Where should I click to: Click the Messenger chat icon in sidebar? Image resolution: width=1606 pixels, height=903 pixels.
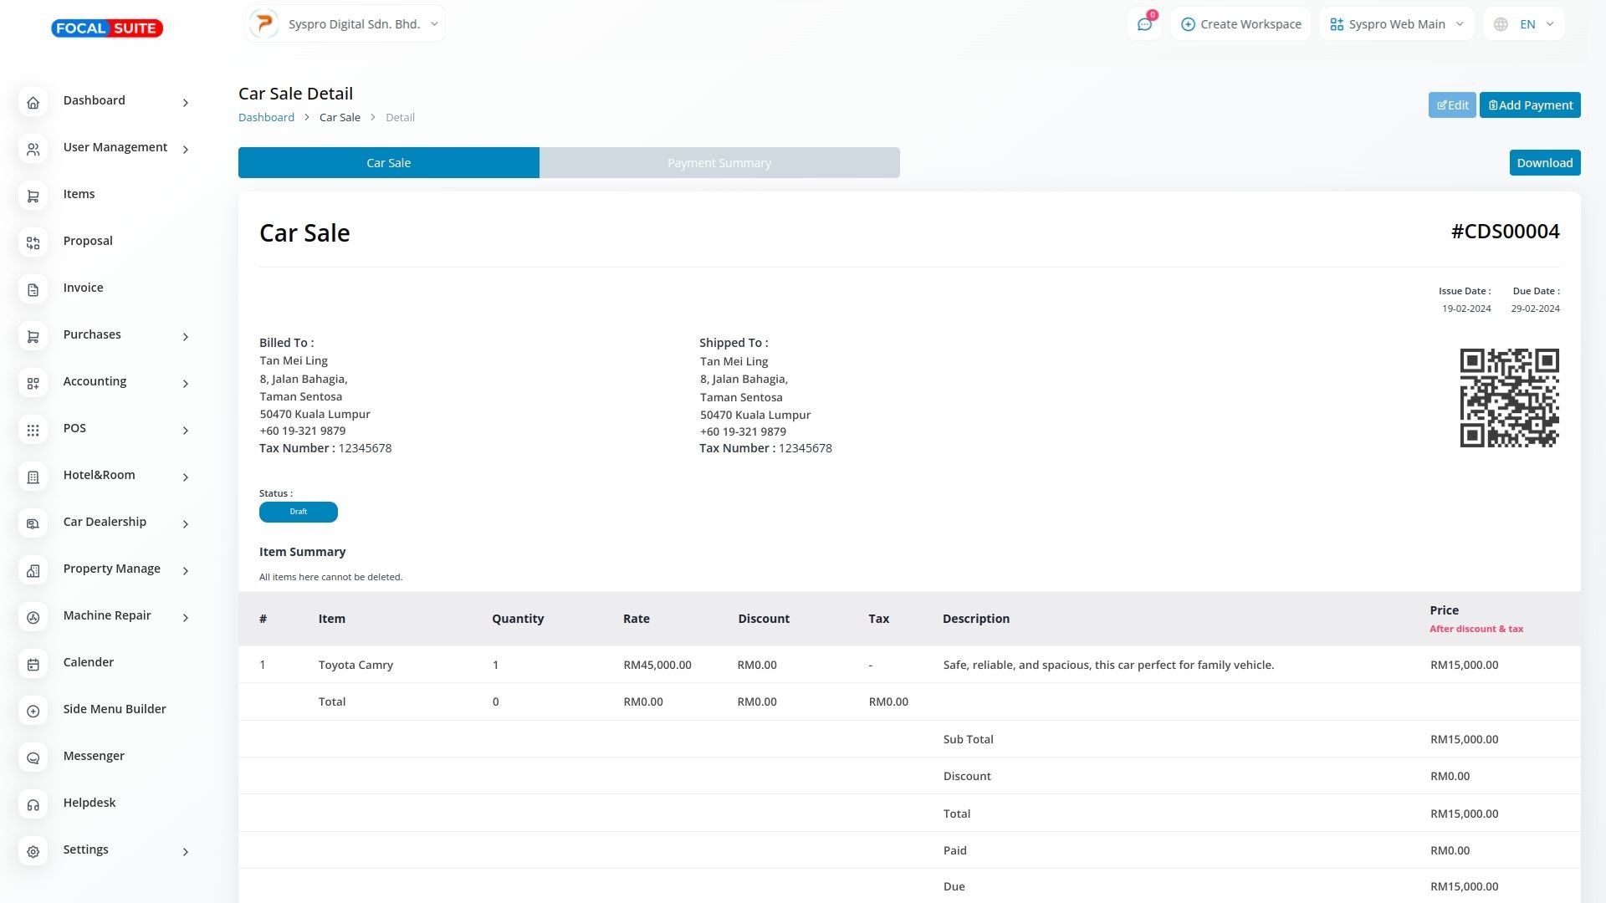tap(33, 758)
